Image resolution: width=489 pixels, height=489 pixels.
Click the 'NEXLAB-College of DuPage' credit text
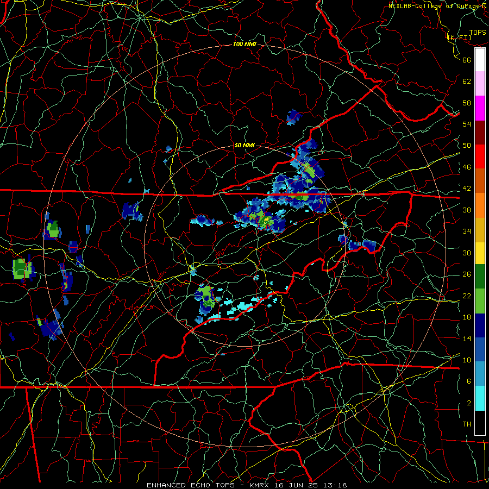tap(434, 5)
